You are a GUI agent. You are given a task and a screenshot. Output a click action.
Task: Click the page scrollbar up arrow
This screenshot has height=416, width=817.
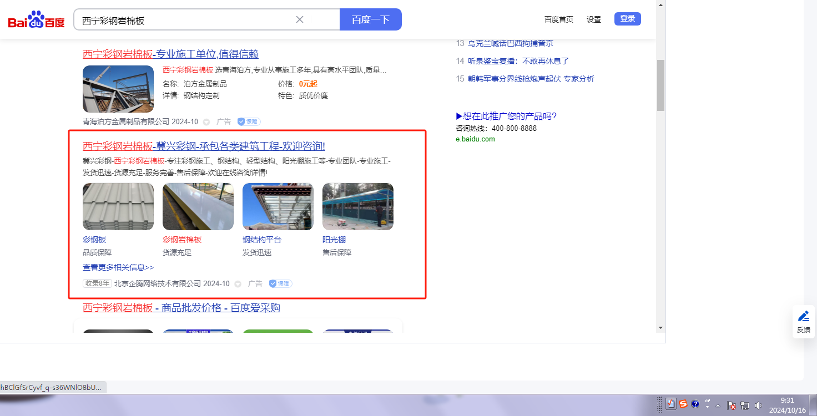(x=660, y=5)
